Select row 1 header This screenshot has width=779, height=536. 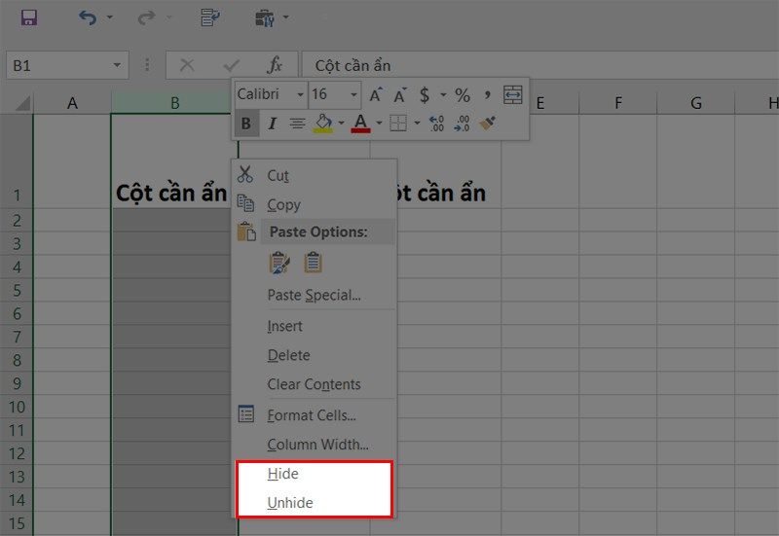[x=17, y=161]
